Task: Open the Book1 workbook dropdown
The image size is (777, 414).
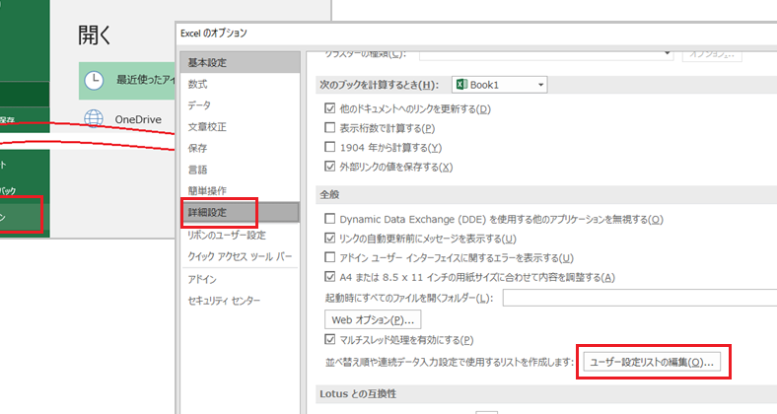Action: click(540, 85)
